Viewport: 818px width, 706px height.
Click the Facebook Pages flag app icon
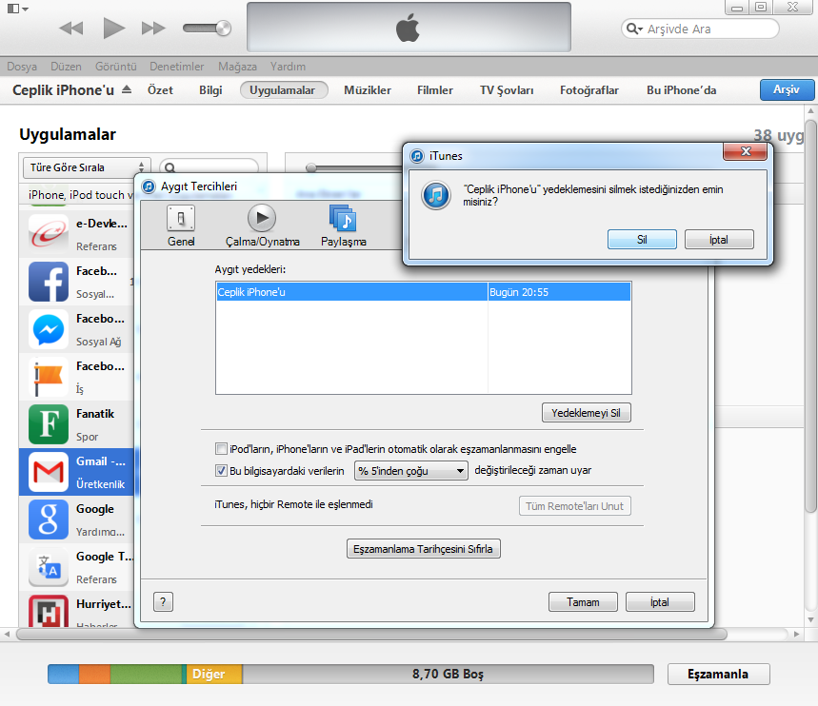coord(49,377)
